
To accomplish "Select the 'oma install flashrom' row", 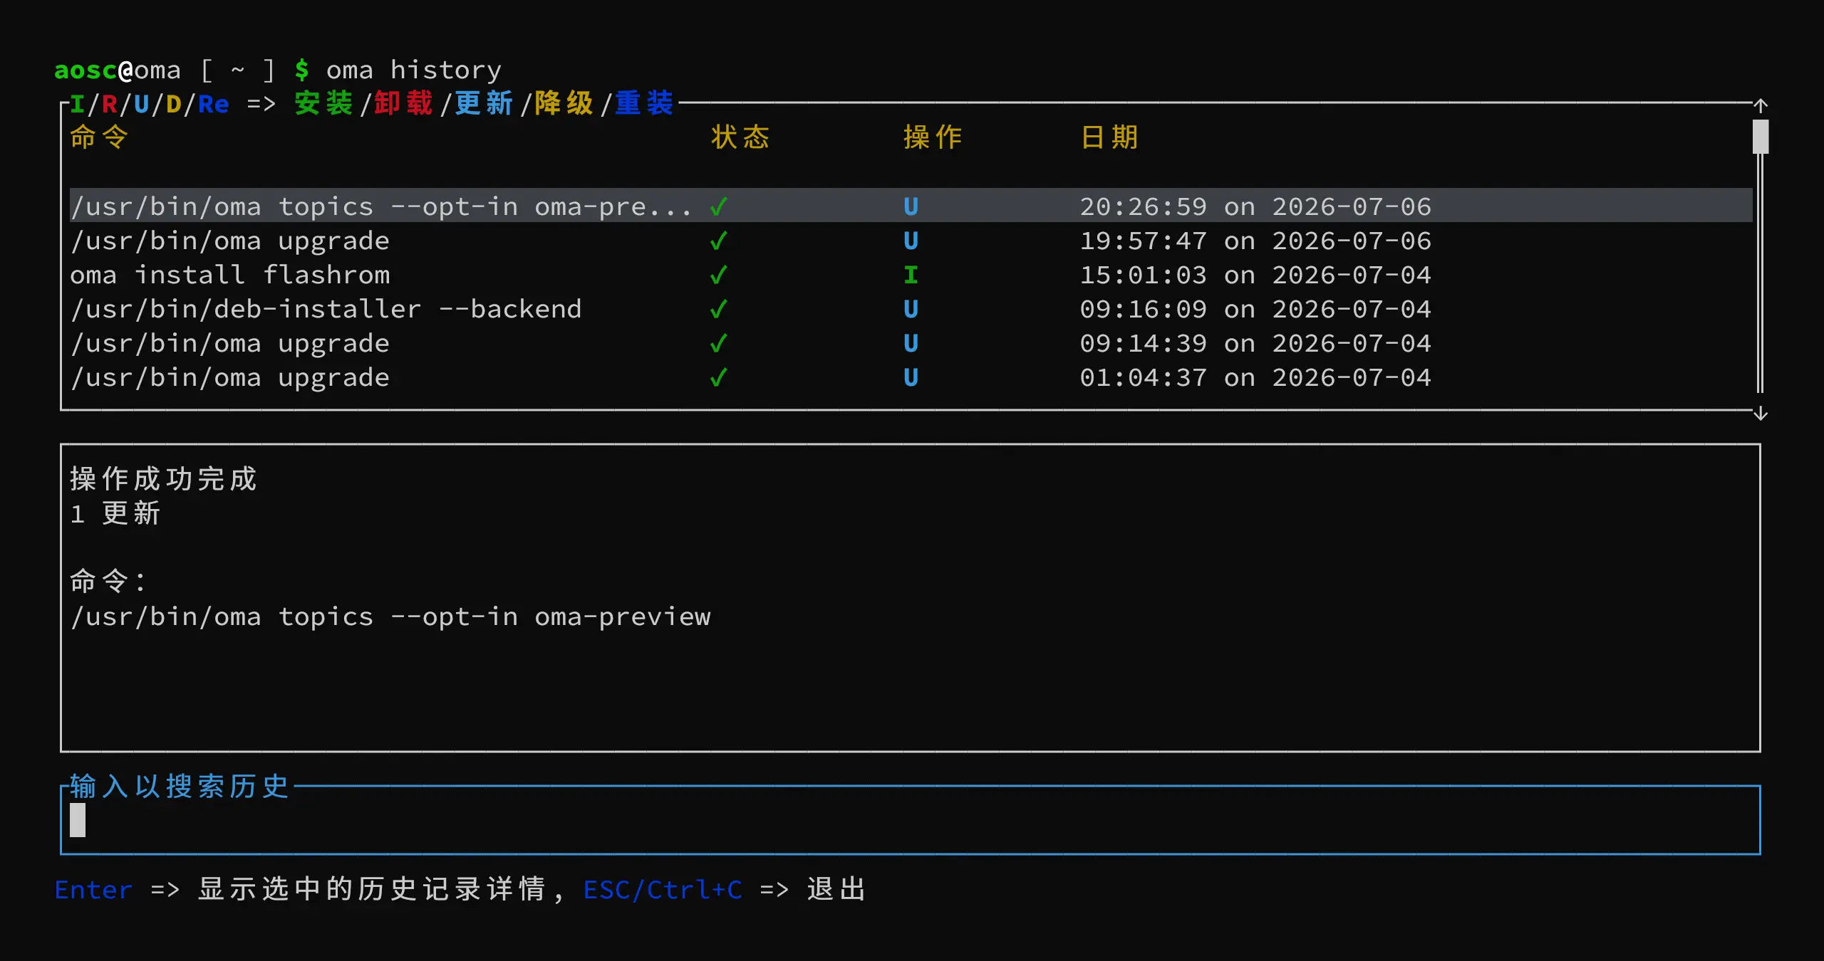I will (911, 275).
